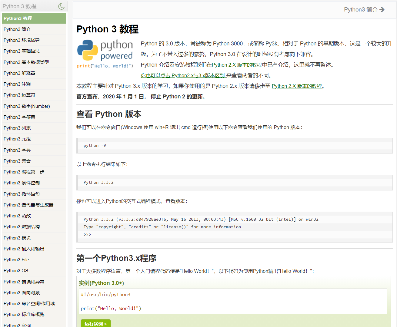Follow Python 2.X 版本的教程 link after 请移步至
397x327 pixels.
[x=297, y=86]
